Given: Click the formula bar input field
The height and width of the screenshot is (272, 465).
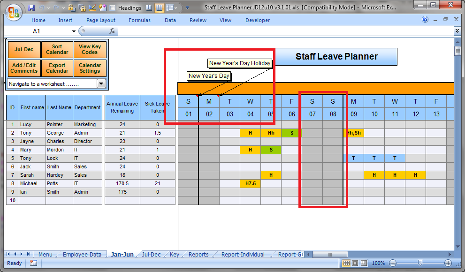Looking at the screenshot, I should pos(282,31).
